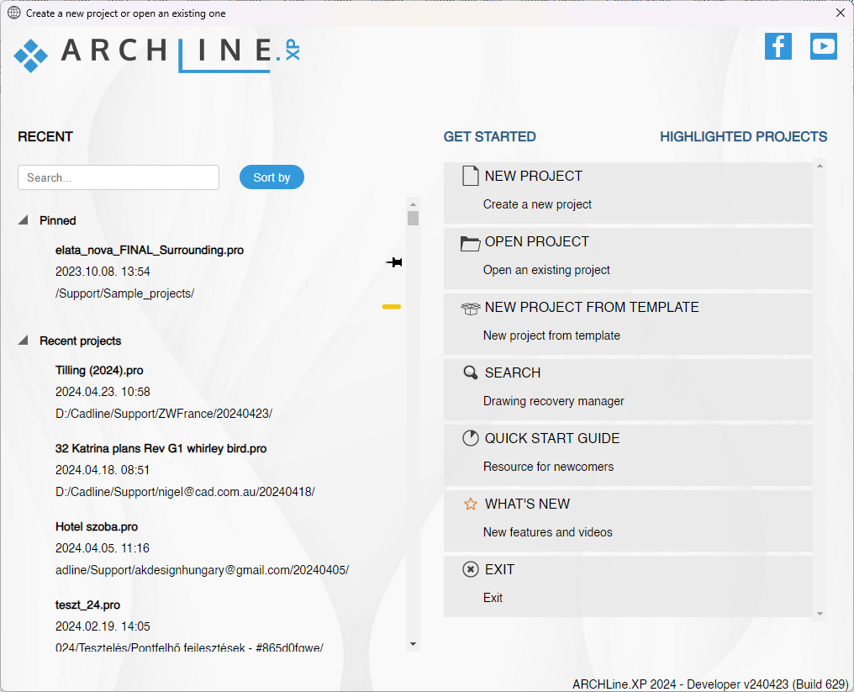The height and width of the screenshot is (692, 854).
Task: Open the YouTube channel icon
Action: pyautogui.click(x=823, y=46)
